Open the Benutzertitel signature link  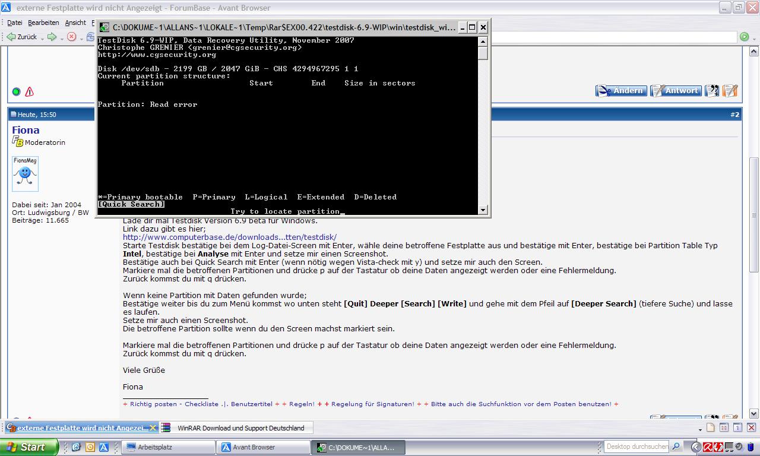[251, 404]
